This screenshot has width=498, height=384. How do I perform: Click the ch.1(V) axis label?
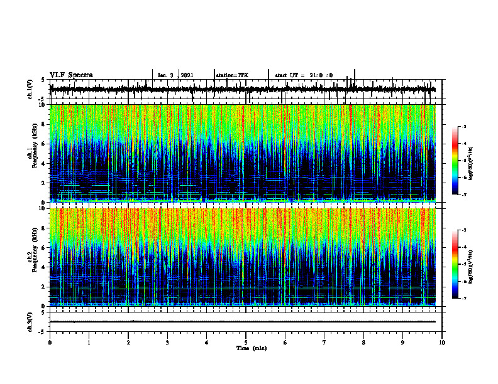tap(30, 89)
